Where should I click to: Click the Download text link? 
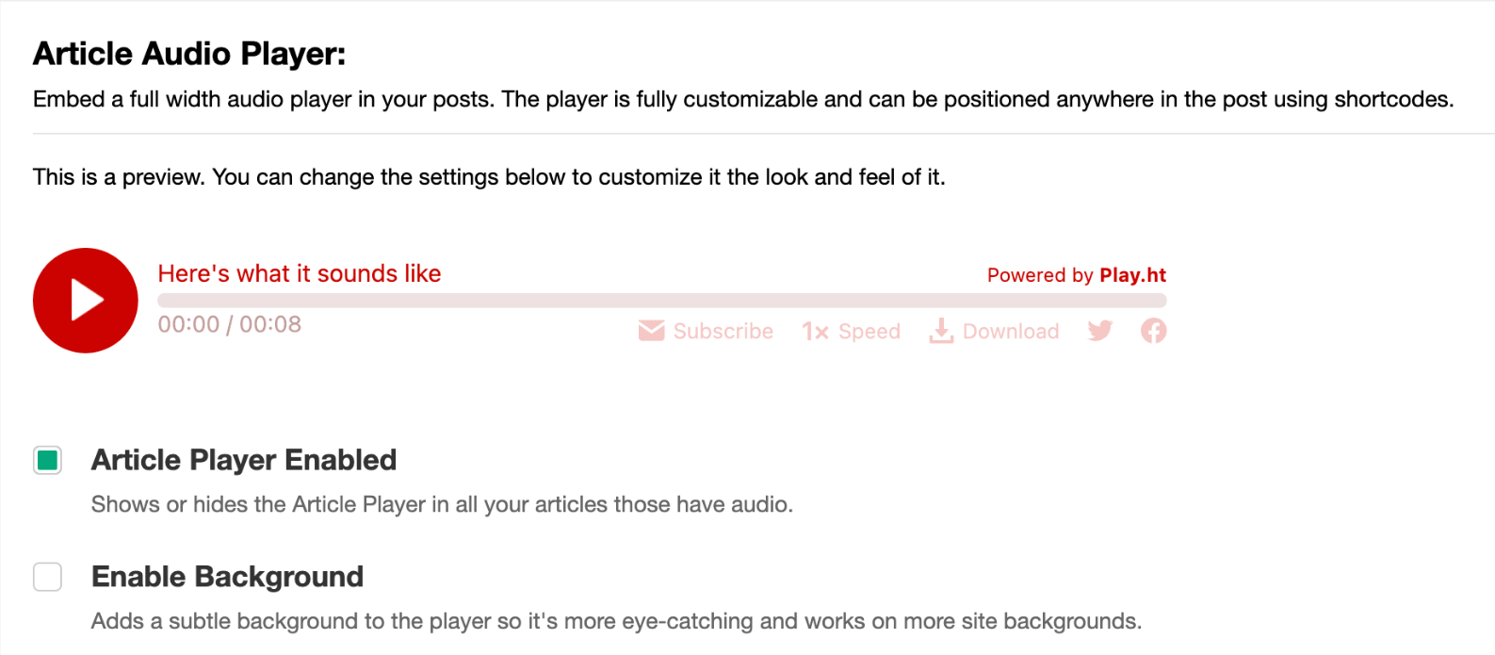1010,332
